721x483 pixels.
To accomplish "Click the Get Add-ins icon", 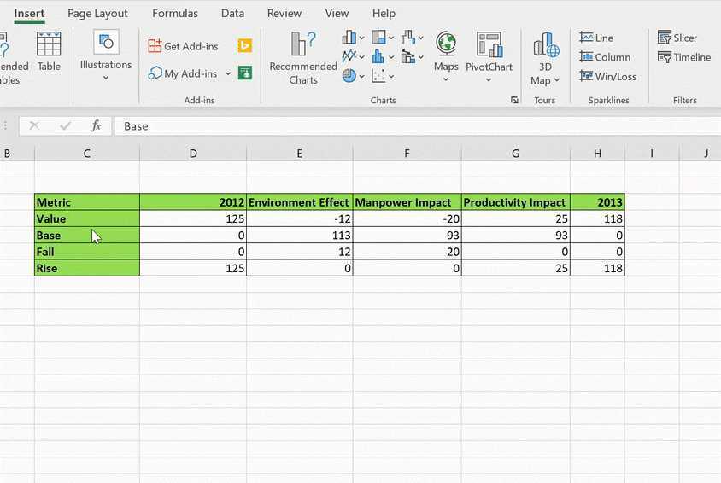I will point(155,46).
